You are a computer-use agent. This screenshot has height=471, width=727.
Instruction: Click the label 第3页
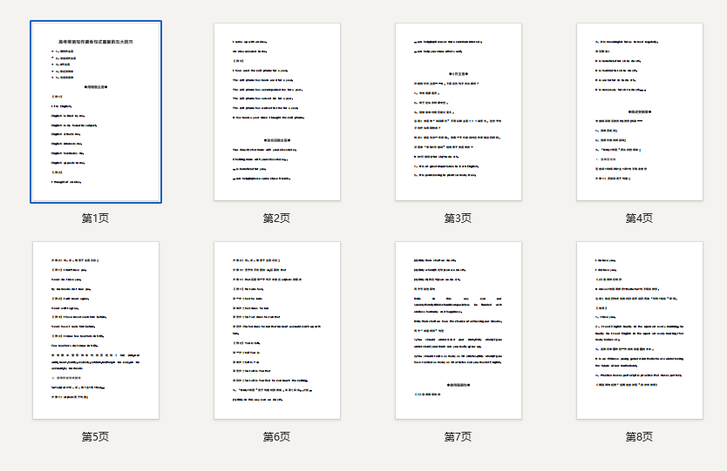point(459,219)
